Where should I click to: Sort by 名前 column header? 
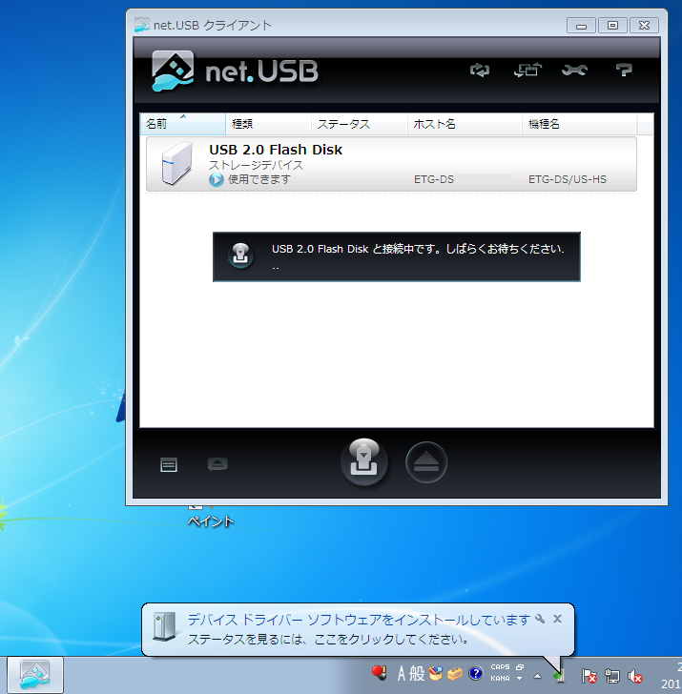click(x=183, y=124)
